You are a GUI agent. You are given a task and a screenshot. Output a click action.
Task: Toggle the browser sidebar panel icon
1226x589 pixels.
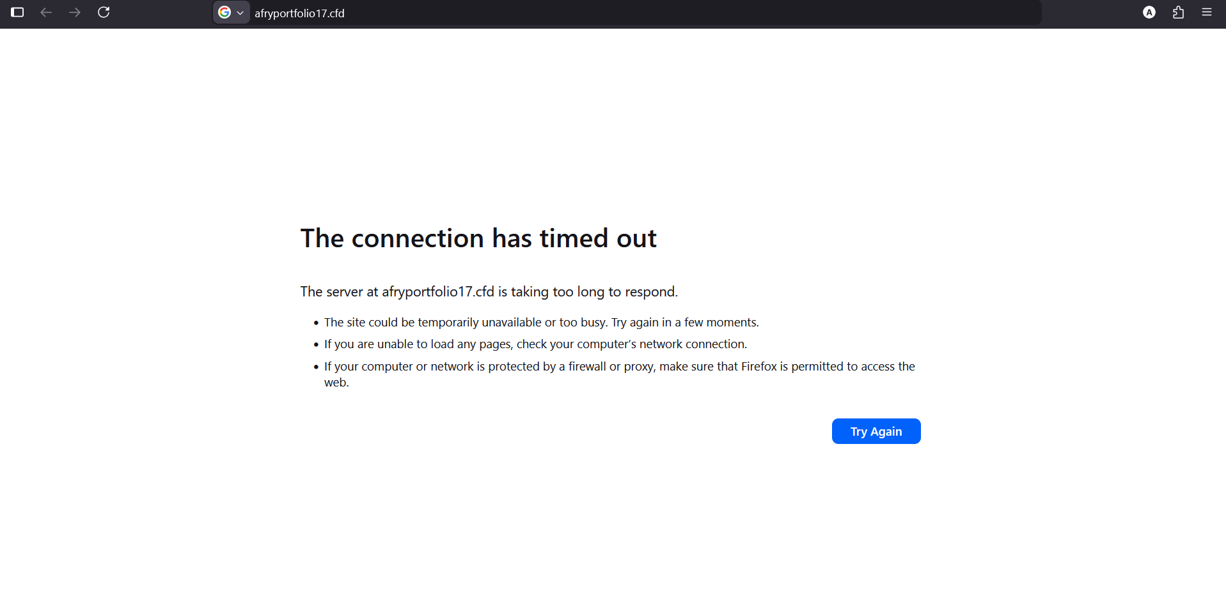point(17,12)
